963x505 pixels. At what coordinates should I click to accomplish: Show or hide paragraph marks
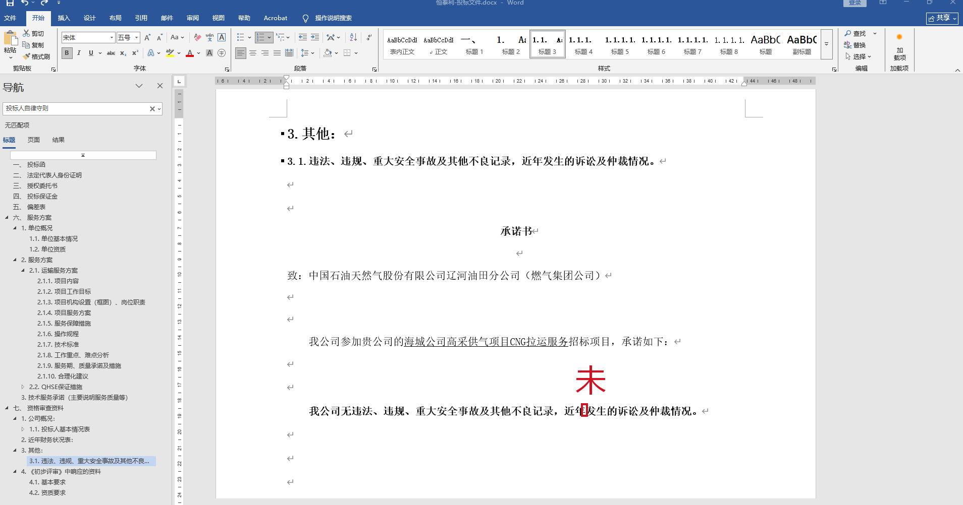click(x=369, y=37)
